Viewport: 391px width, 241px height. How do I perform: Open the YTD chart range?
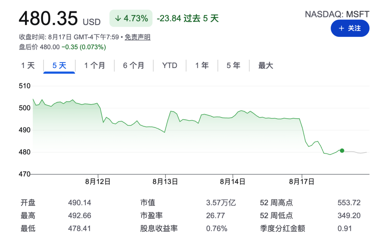tap(169, 65)
